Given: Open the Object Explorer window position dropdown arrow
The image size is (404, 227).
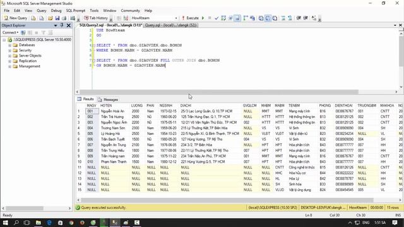Looking at the screenshot, I should point(56,25).
